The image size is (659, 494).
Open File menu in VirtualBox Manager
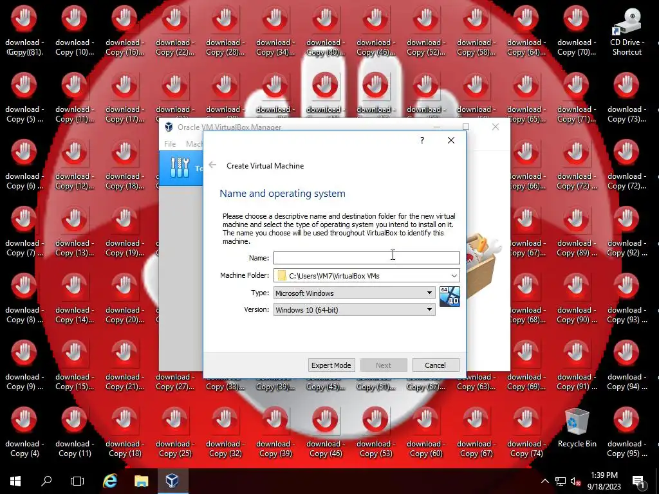coord(170,143)
